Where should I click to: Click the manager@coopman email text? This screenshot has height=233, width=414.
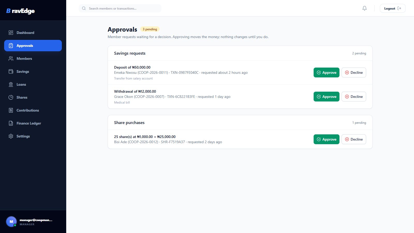(36, 220)
